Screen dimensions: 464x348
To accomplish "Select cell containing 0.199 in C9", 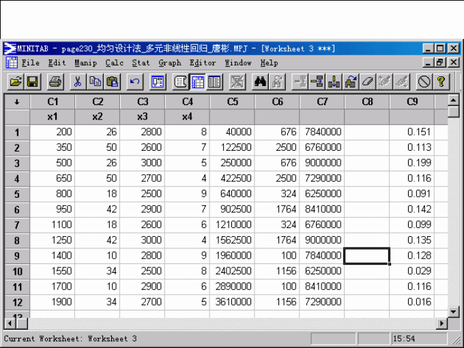I will [412, 163].
